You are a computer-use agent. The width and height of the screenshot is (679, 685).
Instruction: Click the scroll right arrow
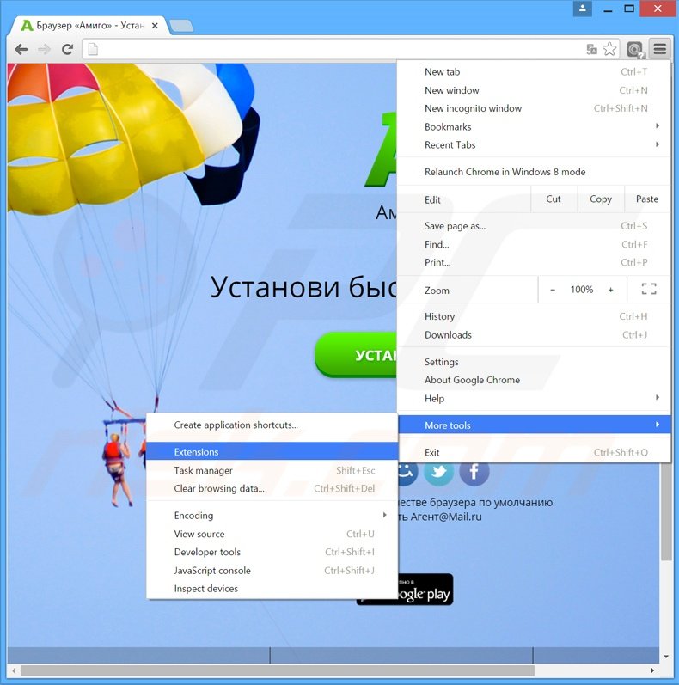click(652, 670)
